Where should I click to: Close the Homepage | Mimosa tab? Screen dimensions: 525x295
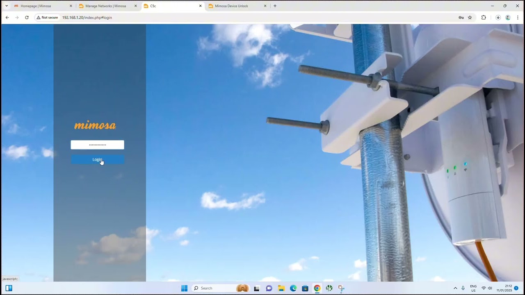point(71,6)
